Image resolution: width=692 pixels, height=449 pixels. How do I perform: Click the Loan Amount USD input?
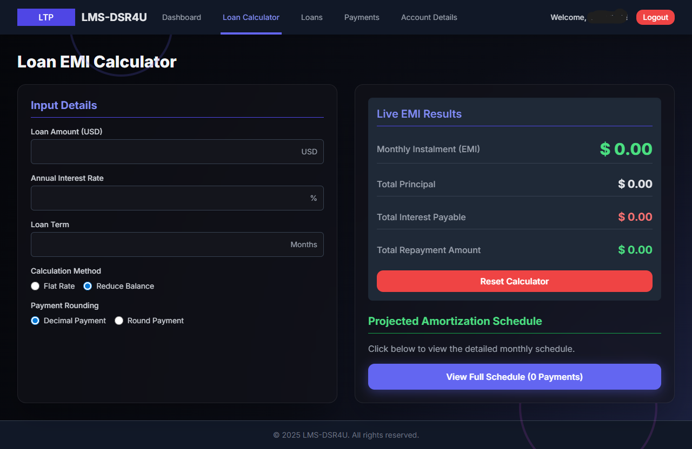(177, 152)
